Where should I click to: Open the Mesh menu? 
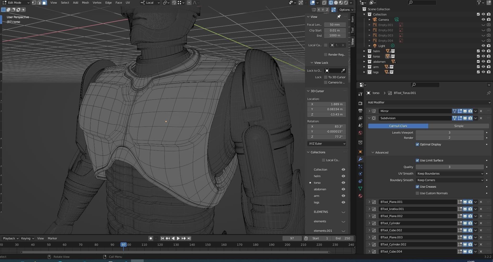(85, 3)
